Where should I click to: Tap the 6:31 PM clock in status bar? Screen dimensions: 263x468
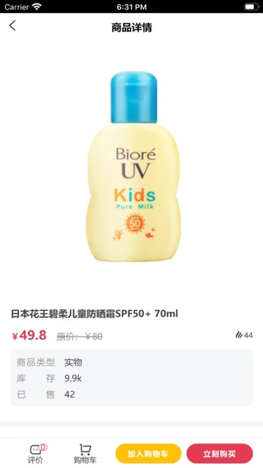(x=131, y=7)
